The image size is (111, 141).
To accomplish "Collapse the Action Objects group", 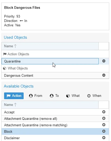I will (16, 54).
